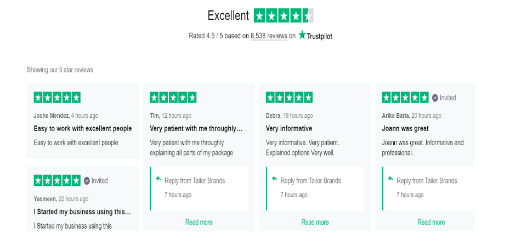Click the reply arrow in Tim's review
Screen dimensions: 521x251
click(158, 179)
